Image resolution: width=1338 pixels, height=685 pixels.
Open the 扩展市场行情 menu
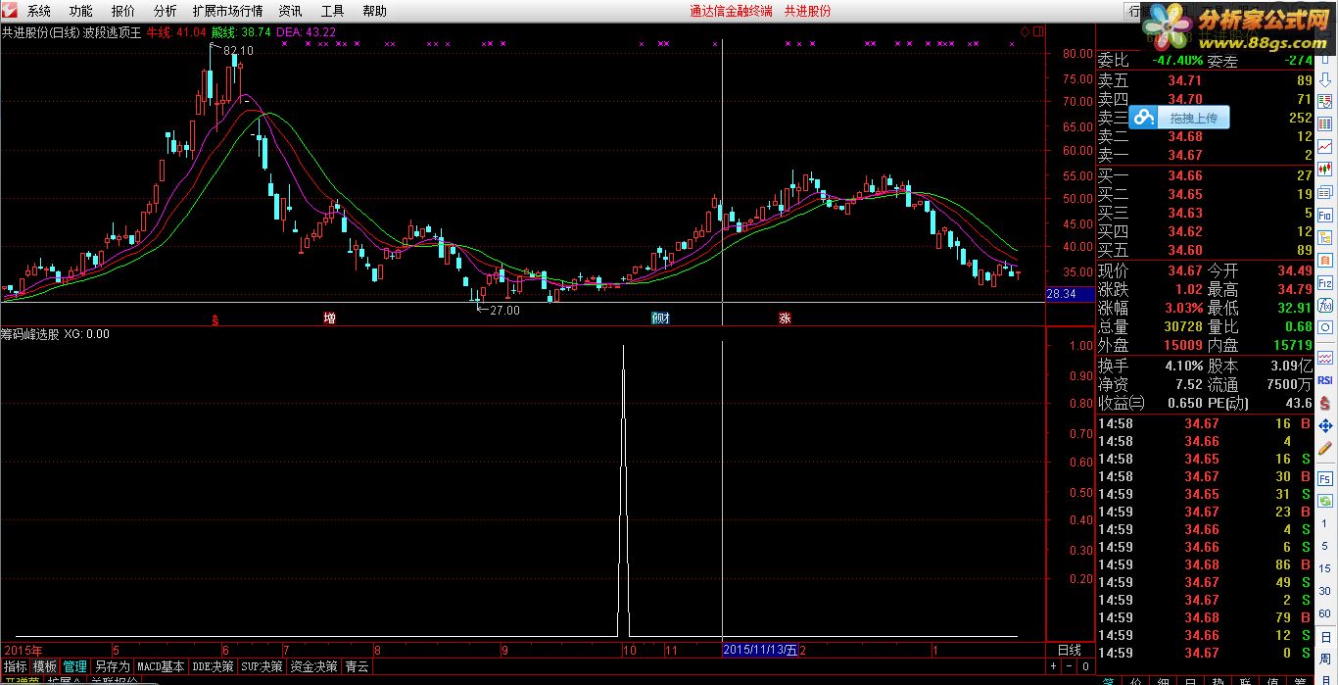(228, 11)
